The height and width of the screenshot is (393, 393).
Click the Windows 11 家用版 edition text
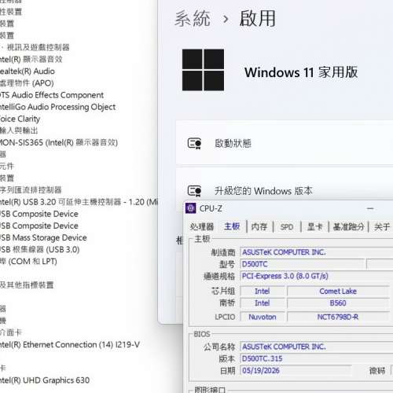point(301,72)
